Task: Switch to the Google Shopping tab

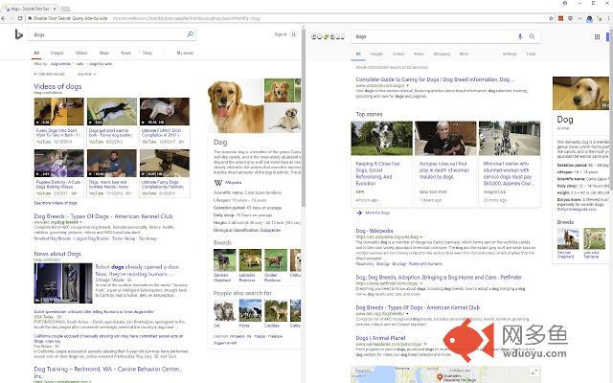Action: tap(442, 54)
